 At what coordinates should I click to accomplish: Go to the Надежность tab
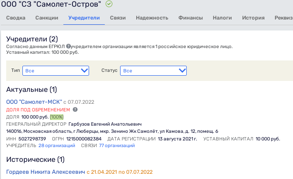pyautogui.click(x=152, y=18)
